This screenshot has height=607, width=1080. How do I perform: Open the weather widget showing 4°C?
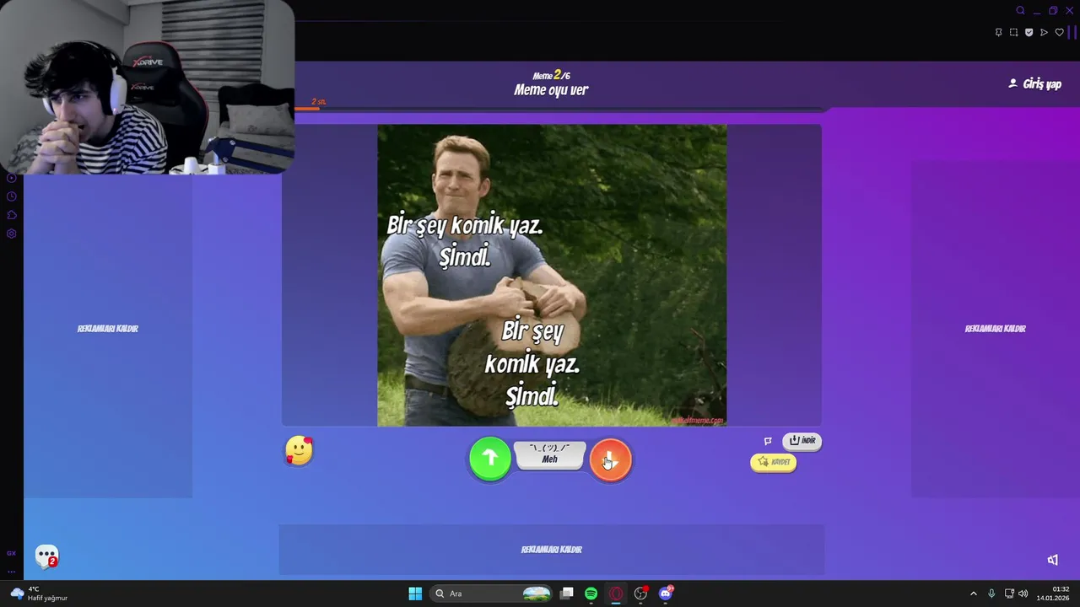39,594
